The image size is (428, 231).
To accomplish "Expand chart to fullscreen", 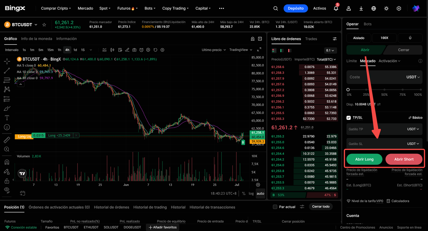I will [x=259, y=50].
